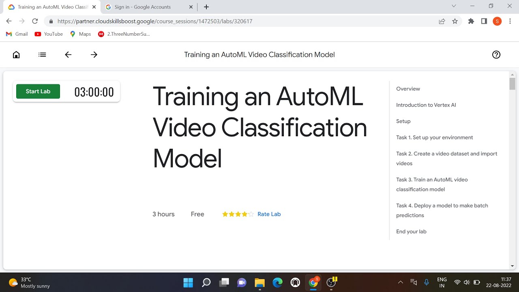Screen dimensions: 519x292
Task: Close the Training an AutoML tab
Action: [x=94, y=7]
